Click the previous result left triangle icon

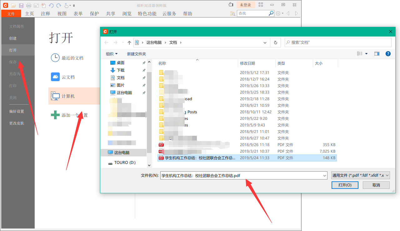pyautogui.click(x=288, y=13)
